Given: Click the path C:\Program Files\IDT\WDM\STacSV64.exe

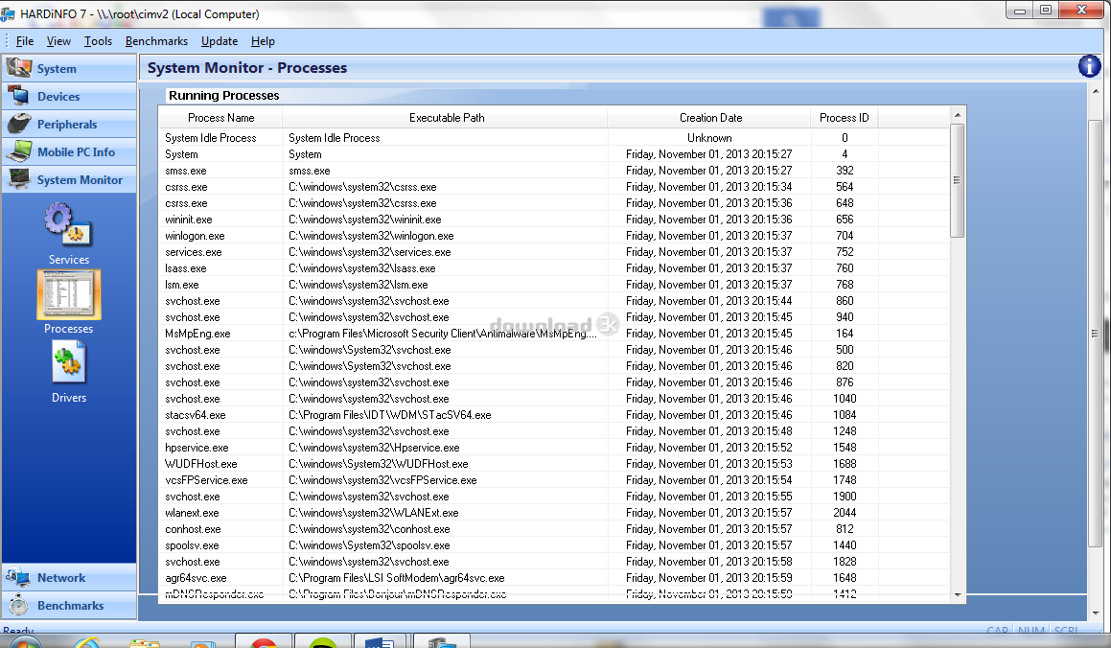Looking at the screenshot, I should click(x=390, y=415).
